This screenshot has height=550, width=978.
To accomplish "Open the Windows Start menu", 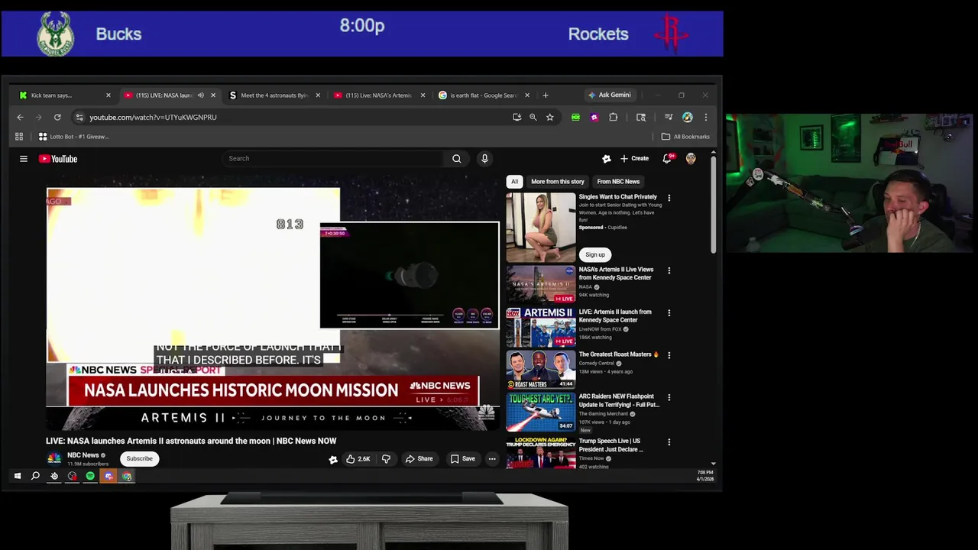I will click(x=18, y=476).
